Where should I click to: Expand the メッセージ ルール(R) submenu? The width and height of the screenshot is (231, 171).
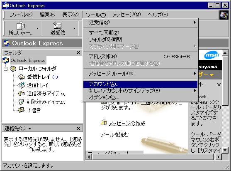(x=141, y=74)
